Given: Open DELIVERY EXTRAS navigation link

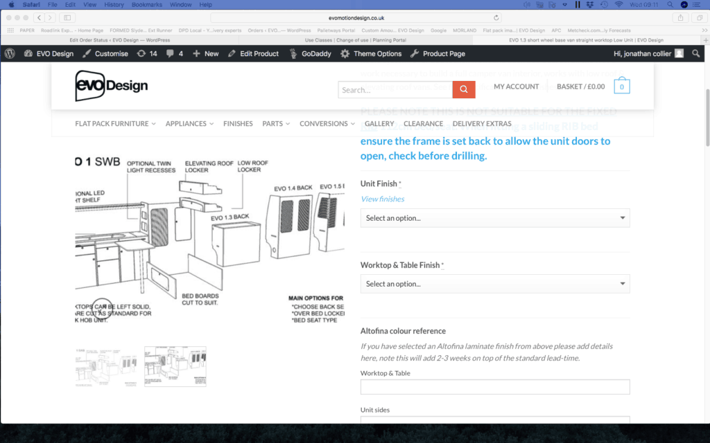Looking at the screenshot, I should click(x=482, y=123).
